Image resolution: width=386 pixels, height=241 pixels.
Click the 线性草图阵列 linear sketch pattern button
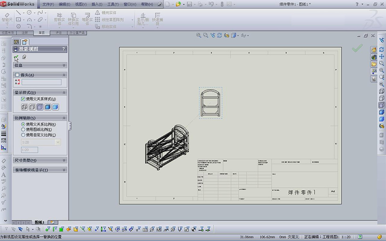[109, 19]
